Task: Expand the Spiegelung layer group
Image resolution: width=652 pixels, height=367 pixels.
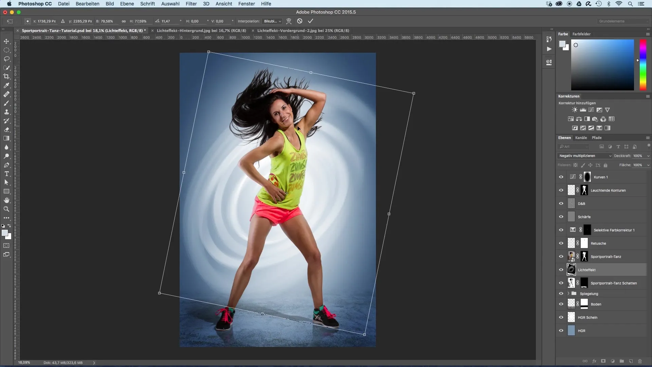Action: pyautogui.click(x=568, y=294)
